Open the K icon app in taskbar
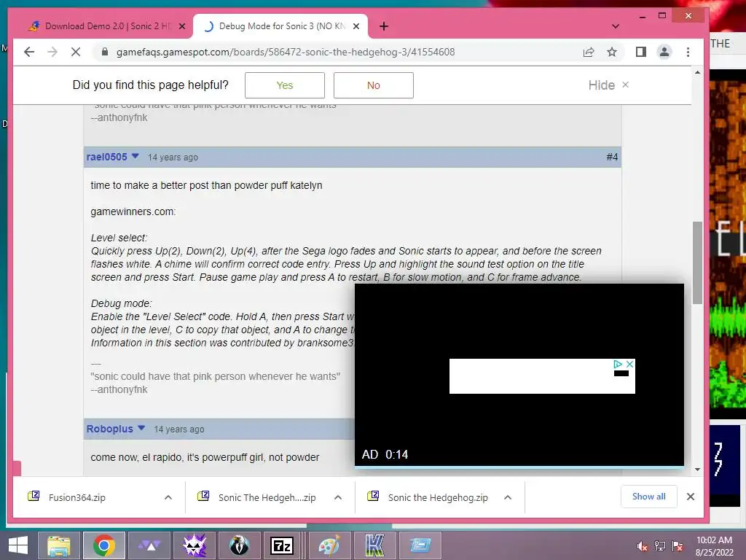 pos(374,545)
